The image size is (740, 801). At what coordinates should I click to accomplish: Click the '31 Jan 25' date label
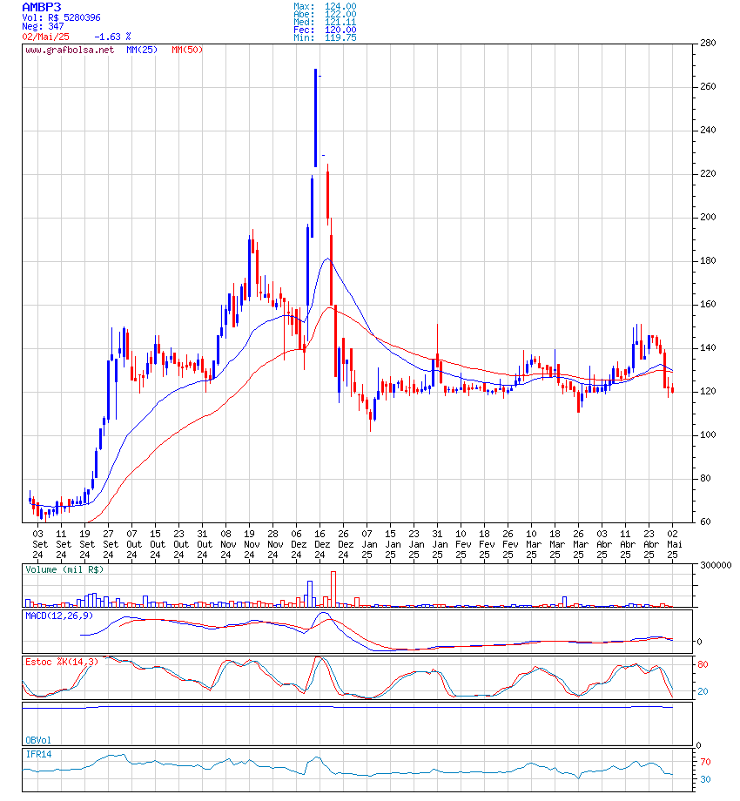click(x=438, y=544)
